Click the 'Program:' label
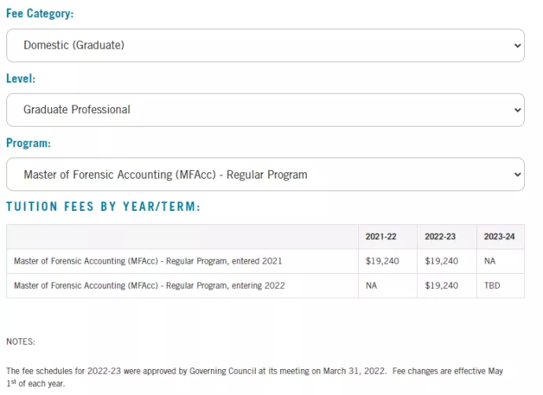This screenshot has width=543, height=395. (x=28, y=143)
